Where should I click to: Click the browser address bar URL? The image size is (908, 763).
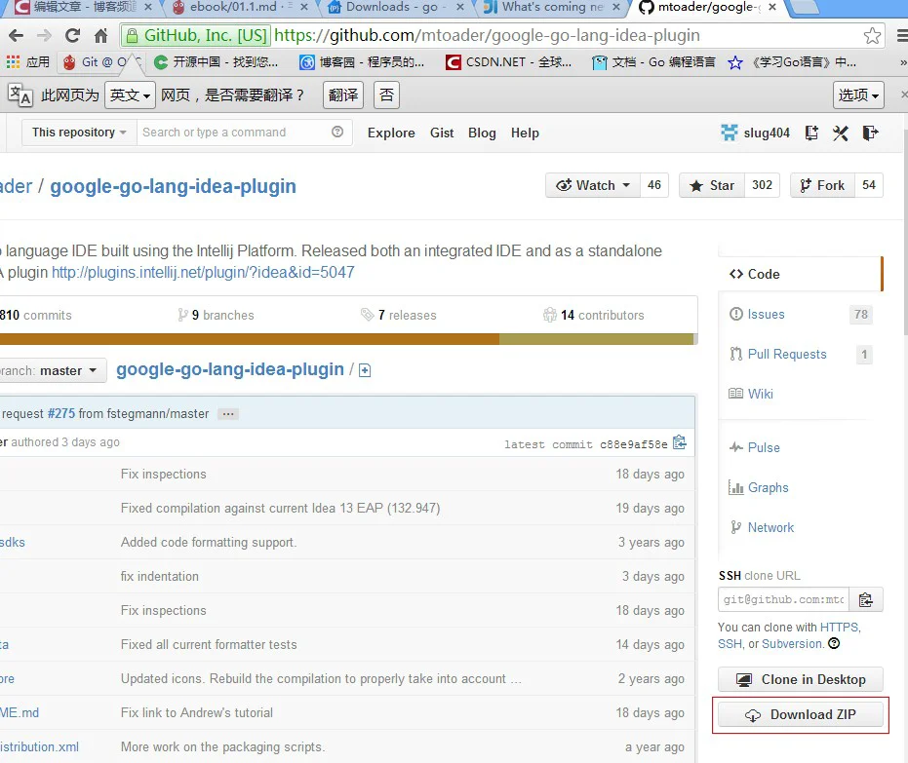coord(487,36)
